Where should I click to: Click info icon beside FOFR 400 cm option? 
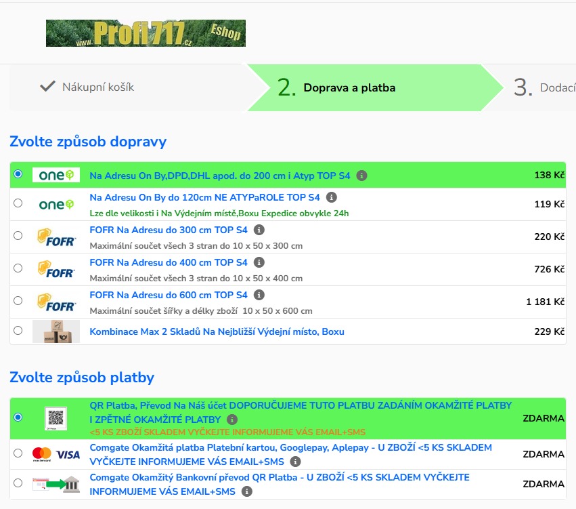(259, 262)
